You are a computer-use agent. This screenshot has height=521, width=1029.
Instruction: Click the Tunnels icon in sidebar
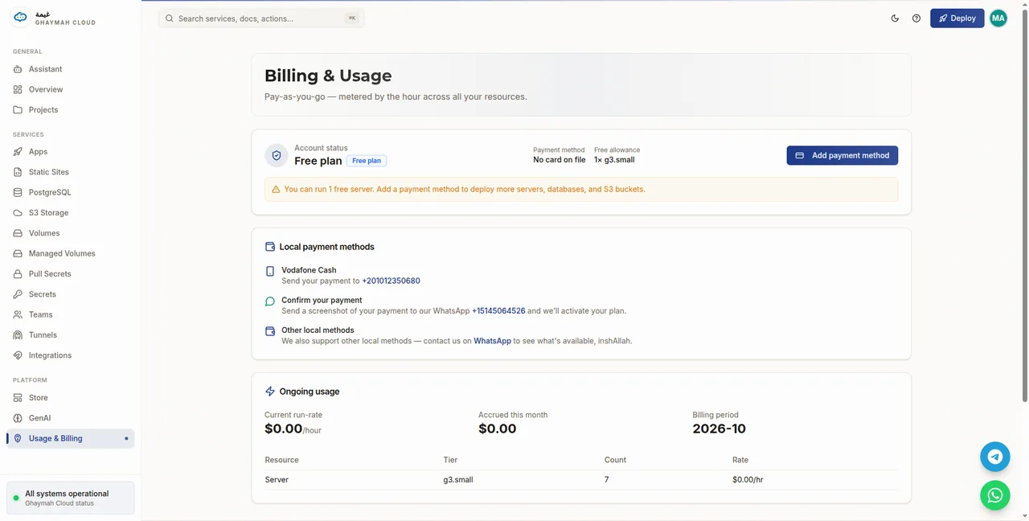[x=18, y=334]
